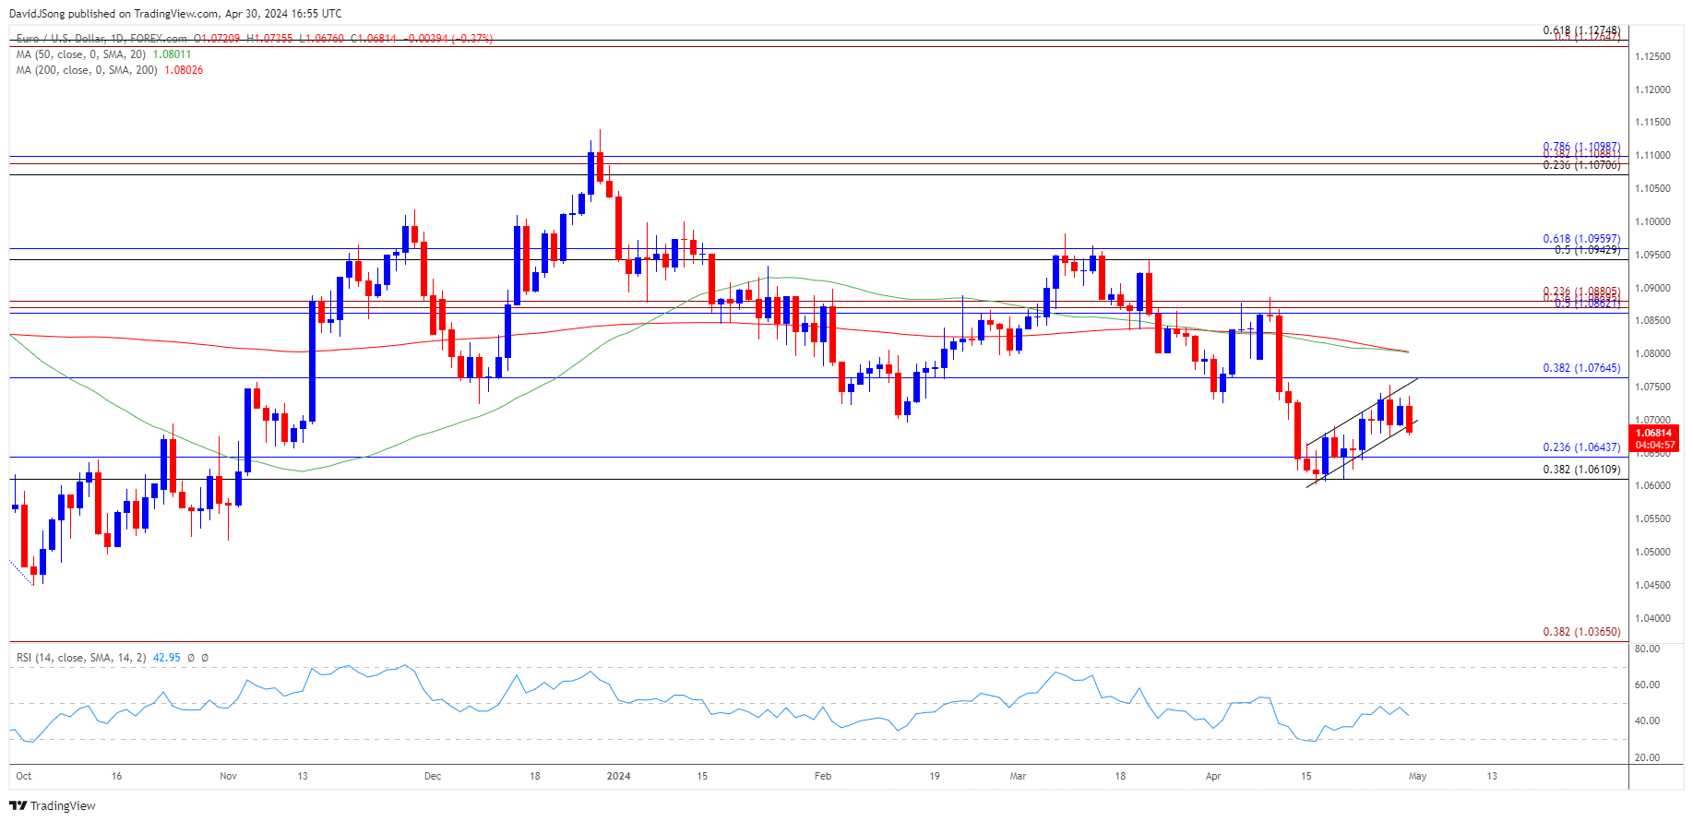The height and width of the screenshot is (822, 1693).
Task: Click the 1.10000 price axis tick
Action: coord(1652,221)
